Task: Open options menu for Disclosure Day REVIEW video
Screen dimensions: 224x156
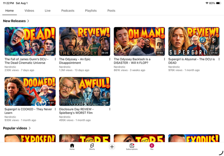Action: (110, 109)
